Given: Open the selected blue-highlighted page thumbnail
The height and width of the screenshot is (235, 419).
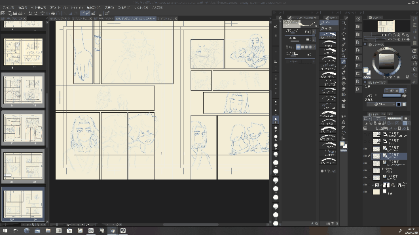Looking at the screenshot, I should point(23,204).
